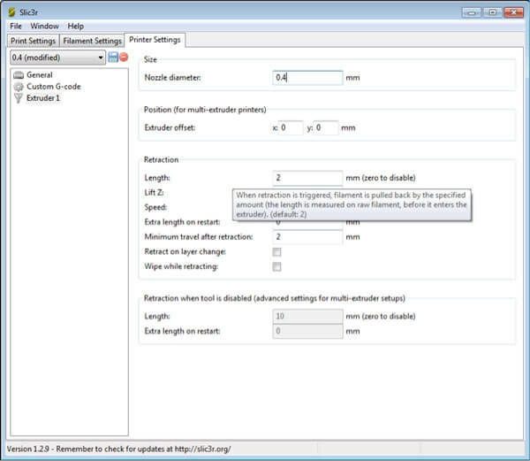Click the General folder icon in sidebar
This screenshot has width=530, height=461.
click(x=18, y=75)
